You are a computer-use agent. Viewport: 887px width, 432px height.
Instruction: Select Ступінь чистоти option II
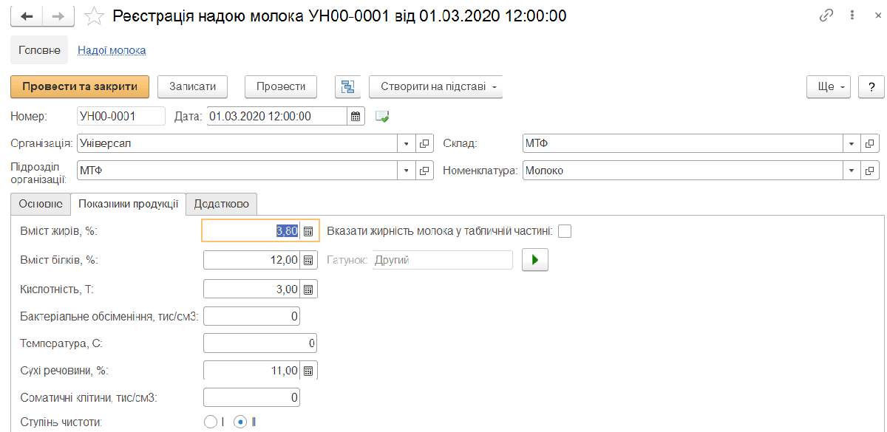click(x=240, y=422)
